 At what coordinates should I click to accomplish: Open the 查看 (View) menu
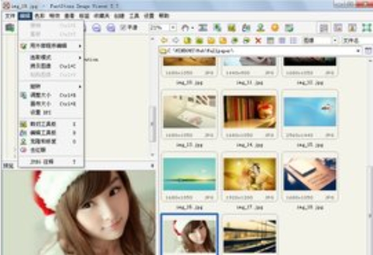[70, 16]
